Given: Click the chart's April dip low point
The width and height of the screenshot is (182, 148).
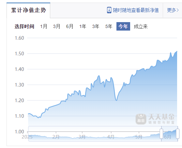Looking at the screenshot, I should tap(116, 100).
